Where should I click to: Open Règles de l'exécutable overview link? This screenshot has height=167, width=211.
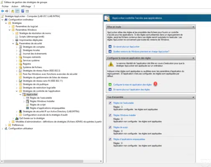click(123, 103)
